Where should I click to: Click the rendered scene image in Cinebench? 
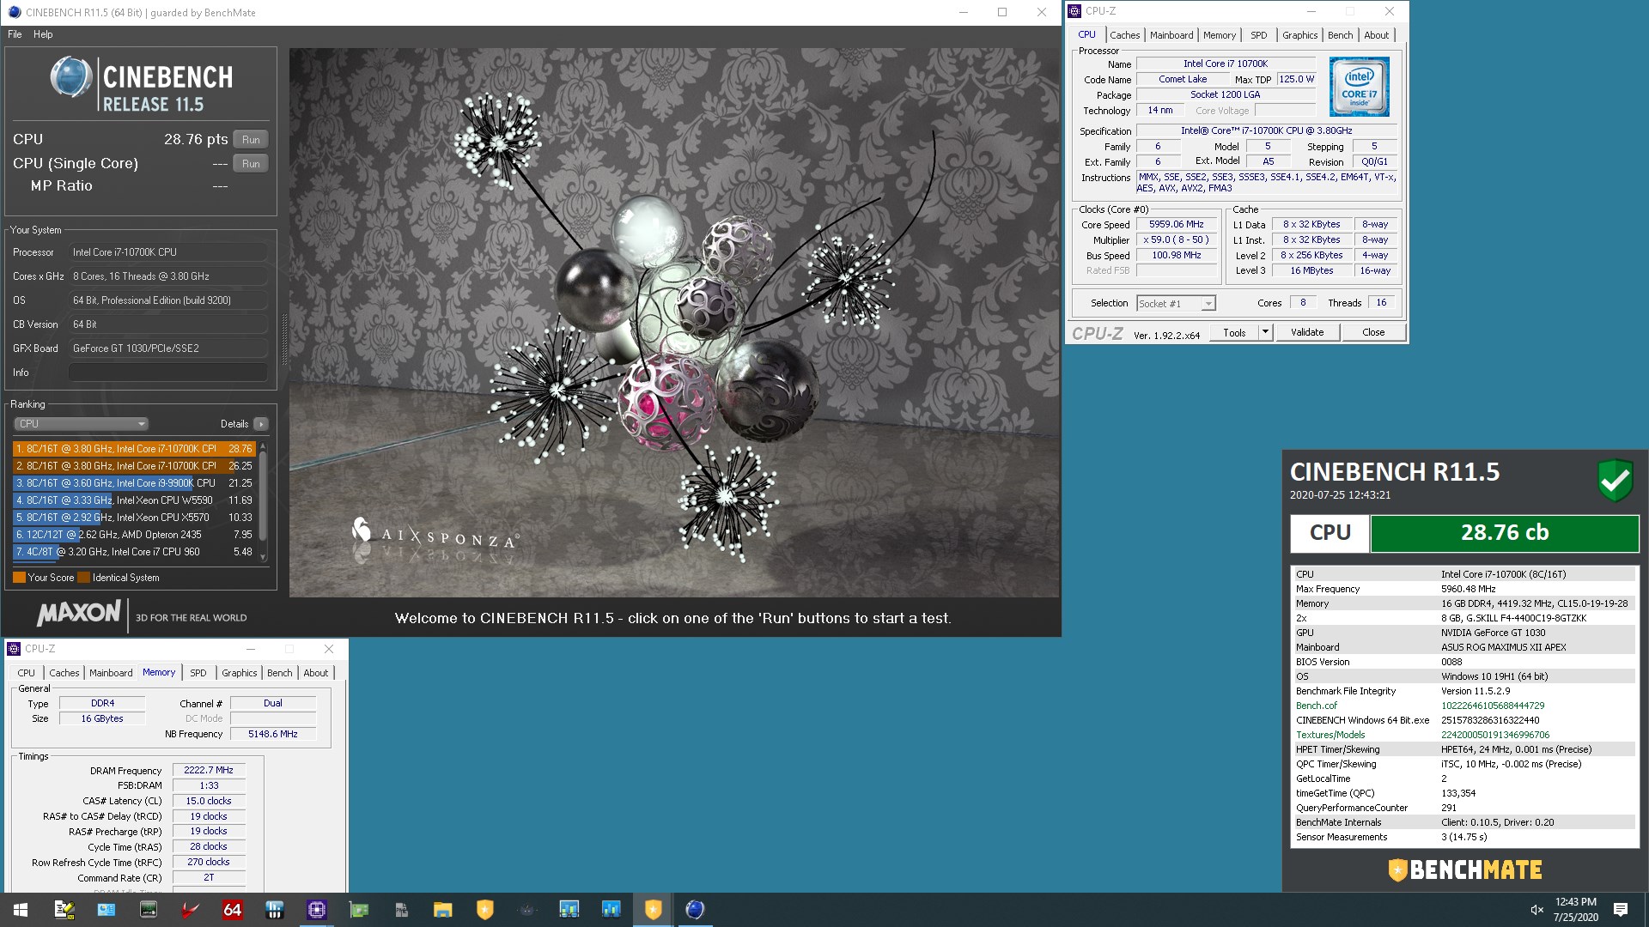[674, 323]
